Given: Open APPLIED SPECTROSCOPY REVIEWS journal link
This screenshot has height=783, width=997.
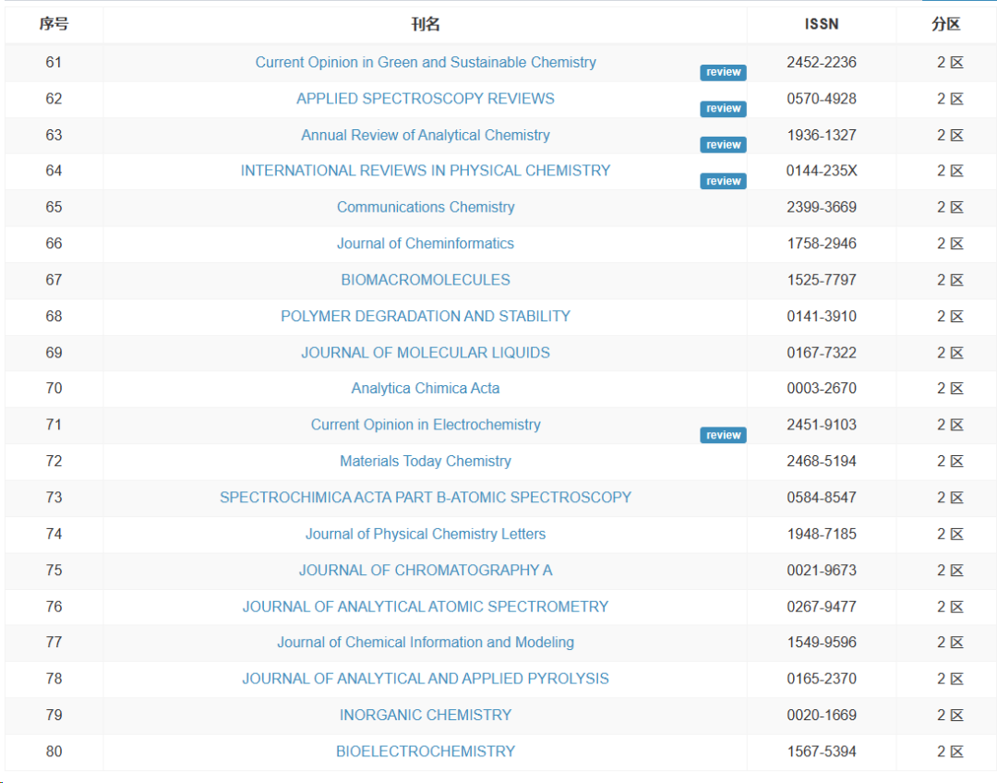Looking at the screenshot, I should [426, 99].
